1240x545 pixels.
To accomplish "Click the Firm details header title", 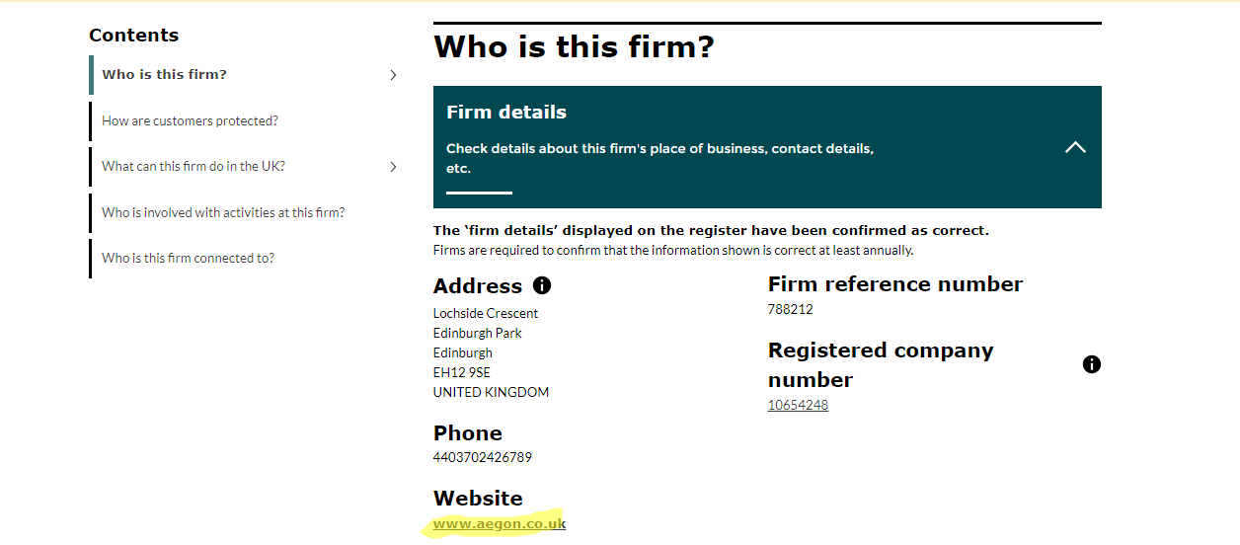I will click(506, 113).
